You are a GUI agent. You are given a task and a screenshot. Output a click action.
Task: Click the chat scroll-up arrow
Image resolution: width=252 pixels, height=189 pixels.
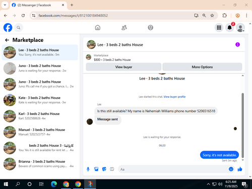point(242,76)
